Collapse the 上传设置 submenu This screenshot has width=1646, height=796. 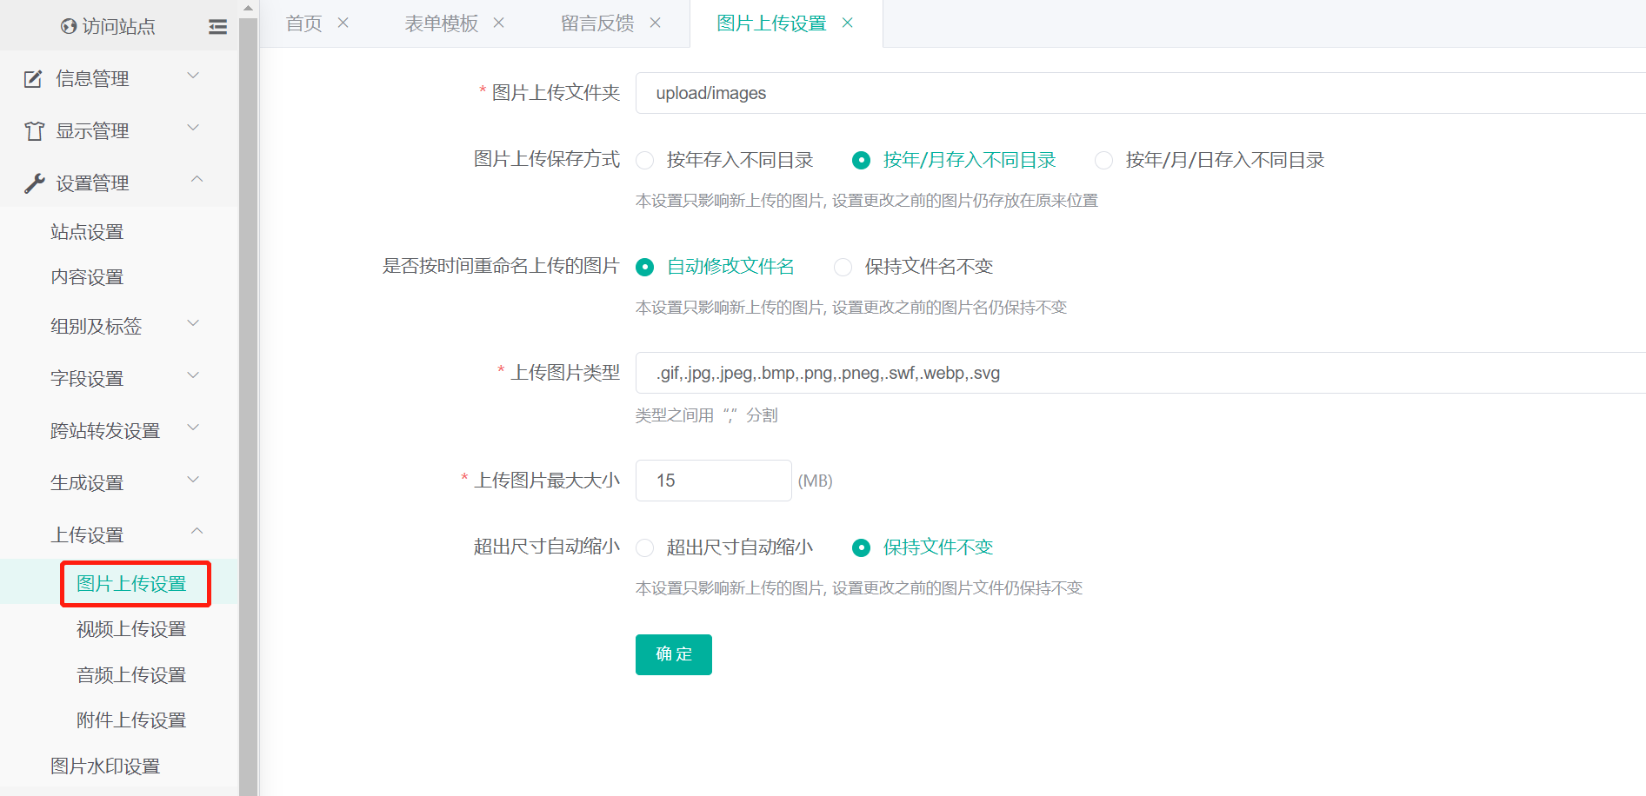(x=197, y=532)
